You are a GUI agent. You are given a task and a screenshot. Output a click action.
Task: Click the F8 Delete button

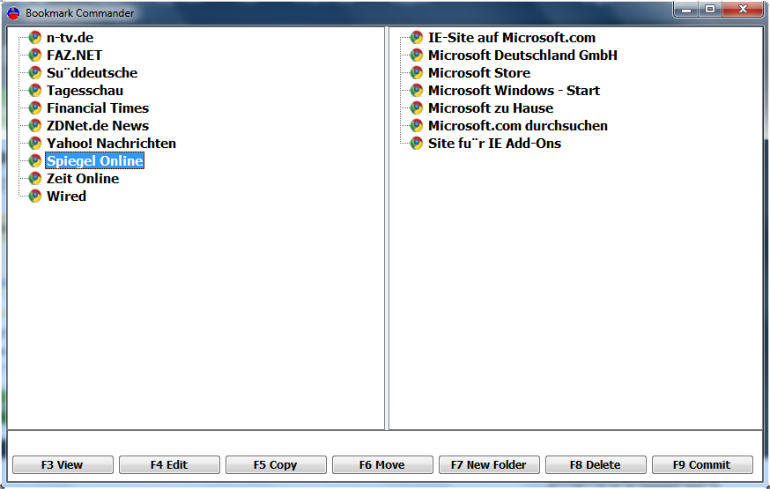[x=596, y=465]
